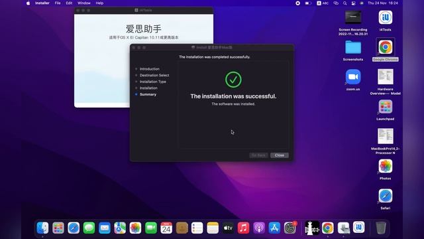Viewport: 424px width, 239px height.
Task: Open Safari from the Dock
Action: (x=74, y=228)
